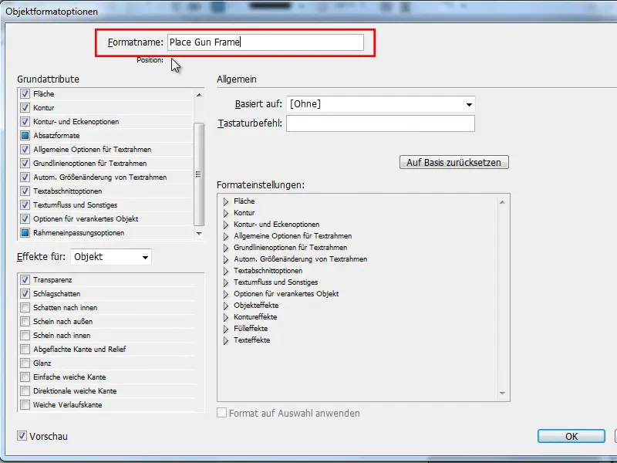Select Weiche Verlaufskante row label
This screenshot has width=617, height=463.
[x=67, y=404]
